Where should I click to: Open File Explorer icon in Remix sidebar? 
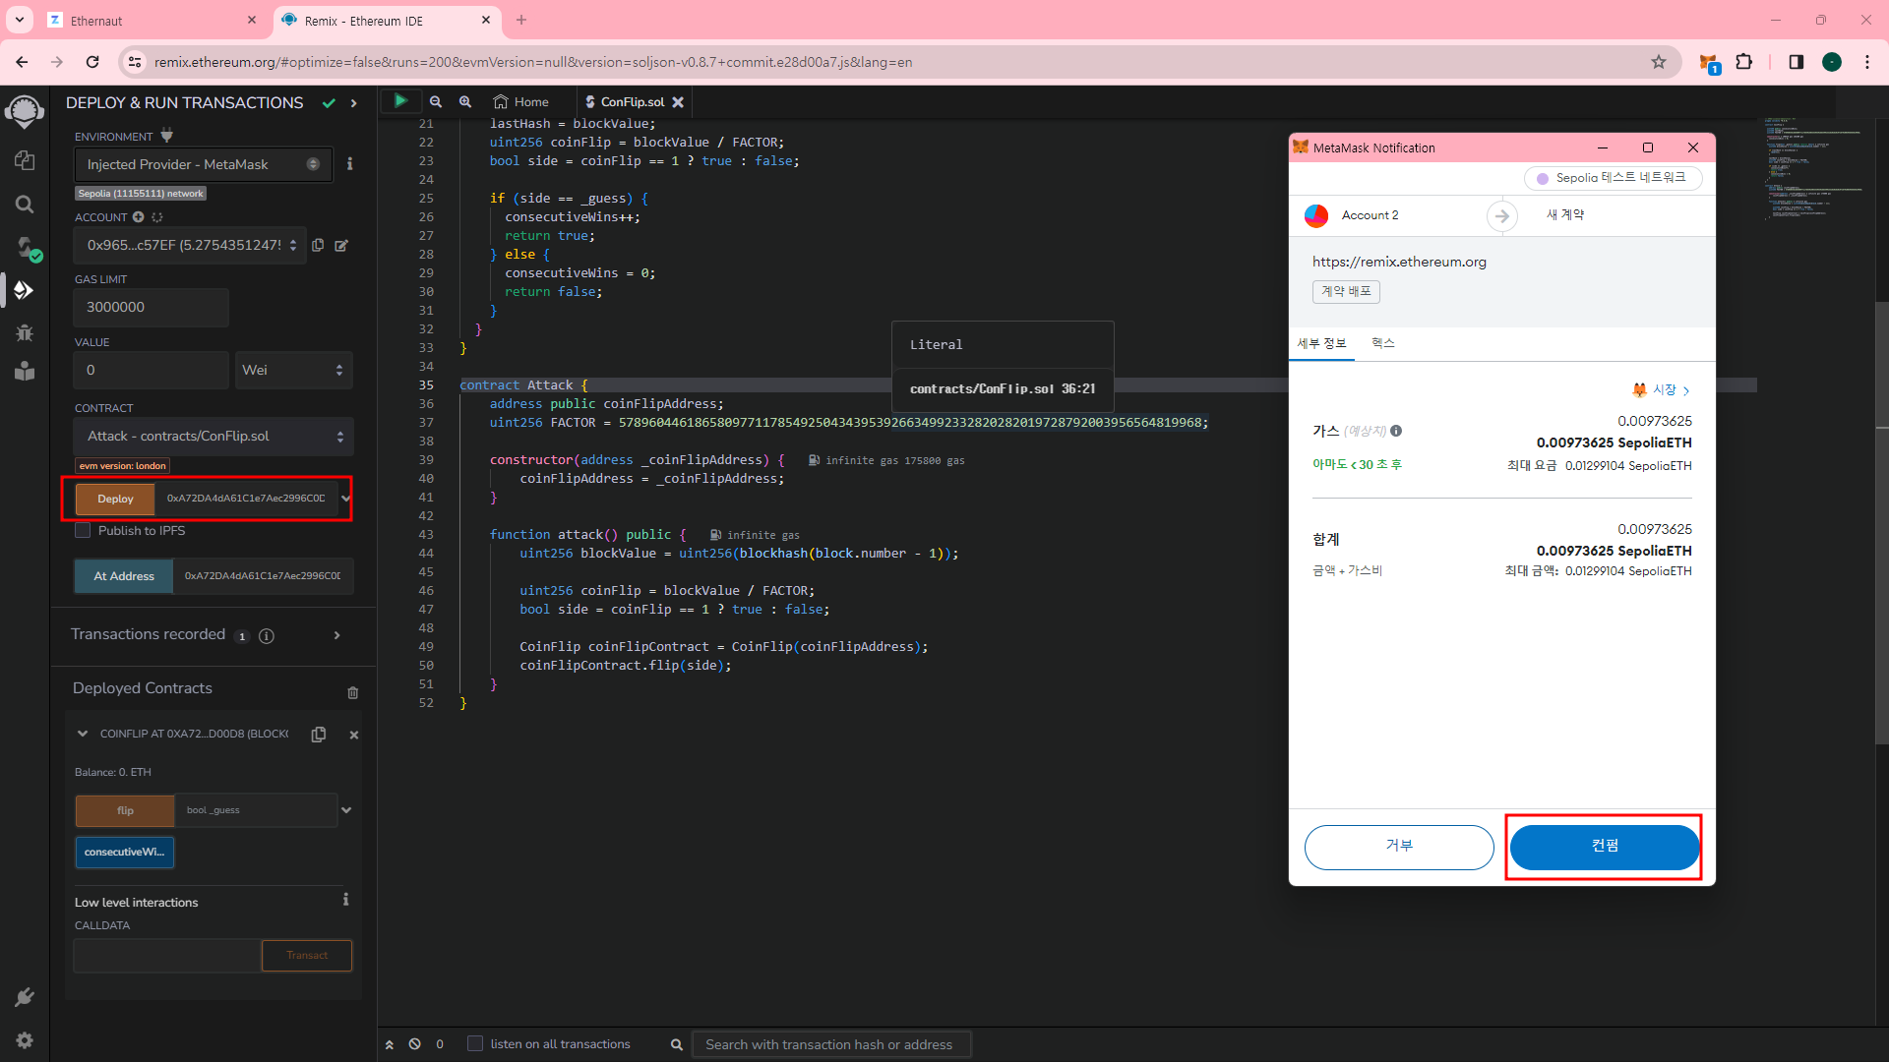tap(25, 160)
